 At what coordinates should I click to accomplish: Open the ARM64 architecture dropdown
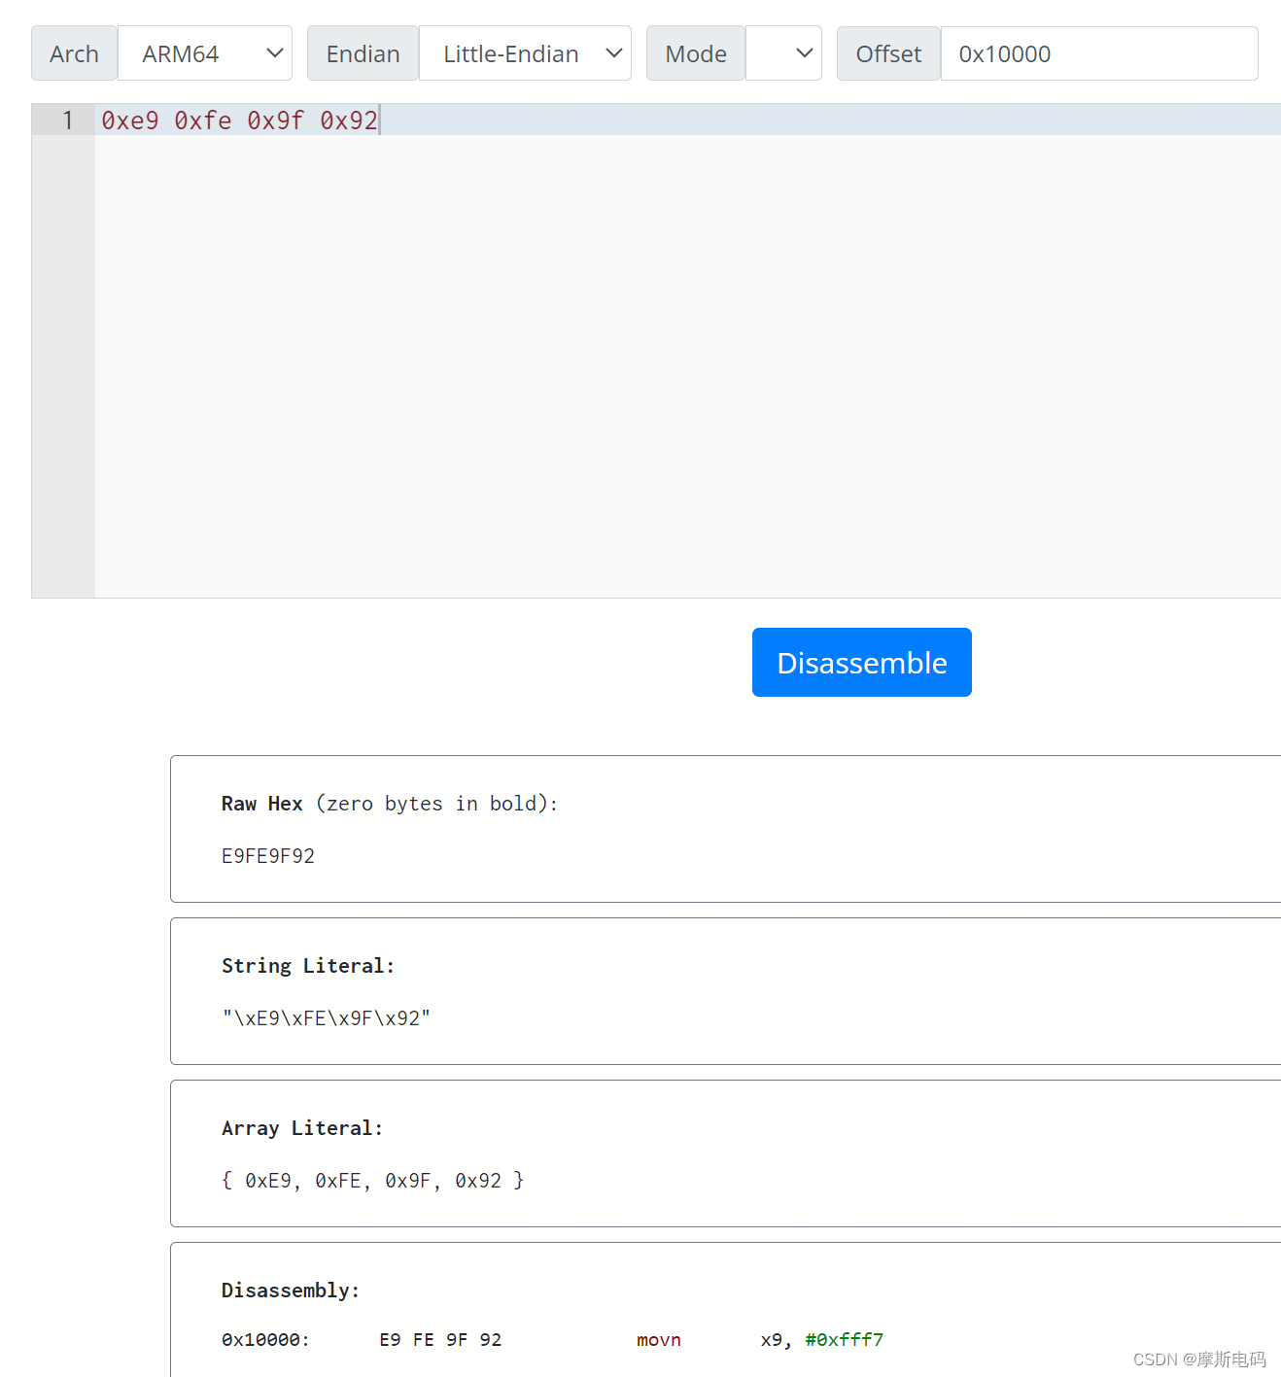click(x=205, y=53)
